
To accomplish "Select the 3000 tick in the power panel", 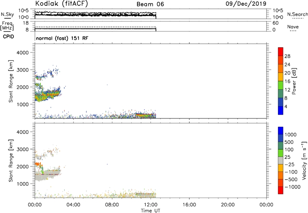I will click(22, 70).
